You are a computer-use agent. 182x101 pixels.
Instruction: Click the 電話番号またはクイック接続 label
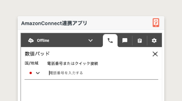73,63
